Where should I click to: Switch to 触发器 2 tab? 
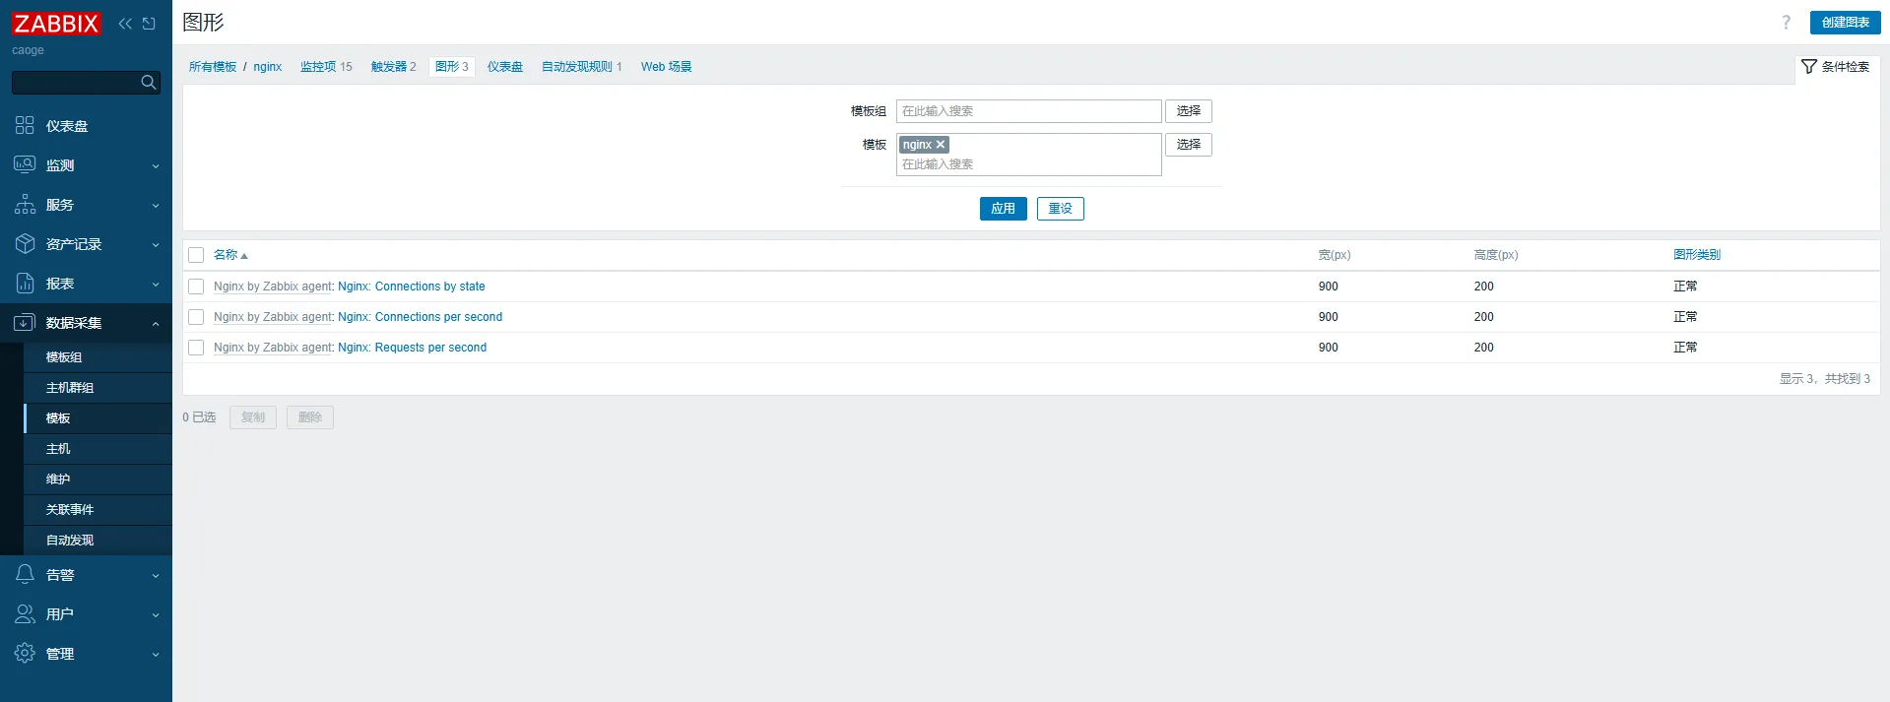click(x=394, y=67)
